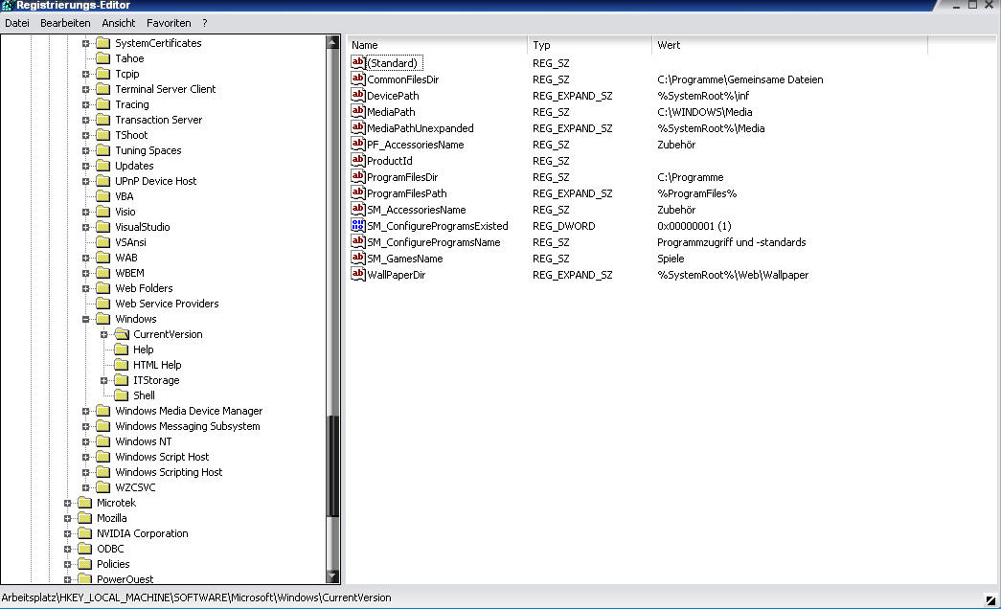
Task: Click the tree scrollbar up arrow
Action: [x=332, y=43]
